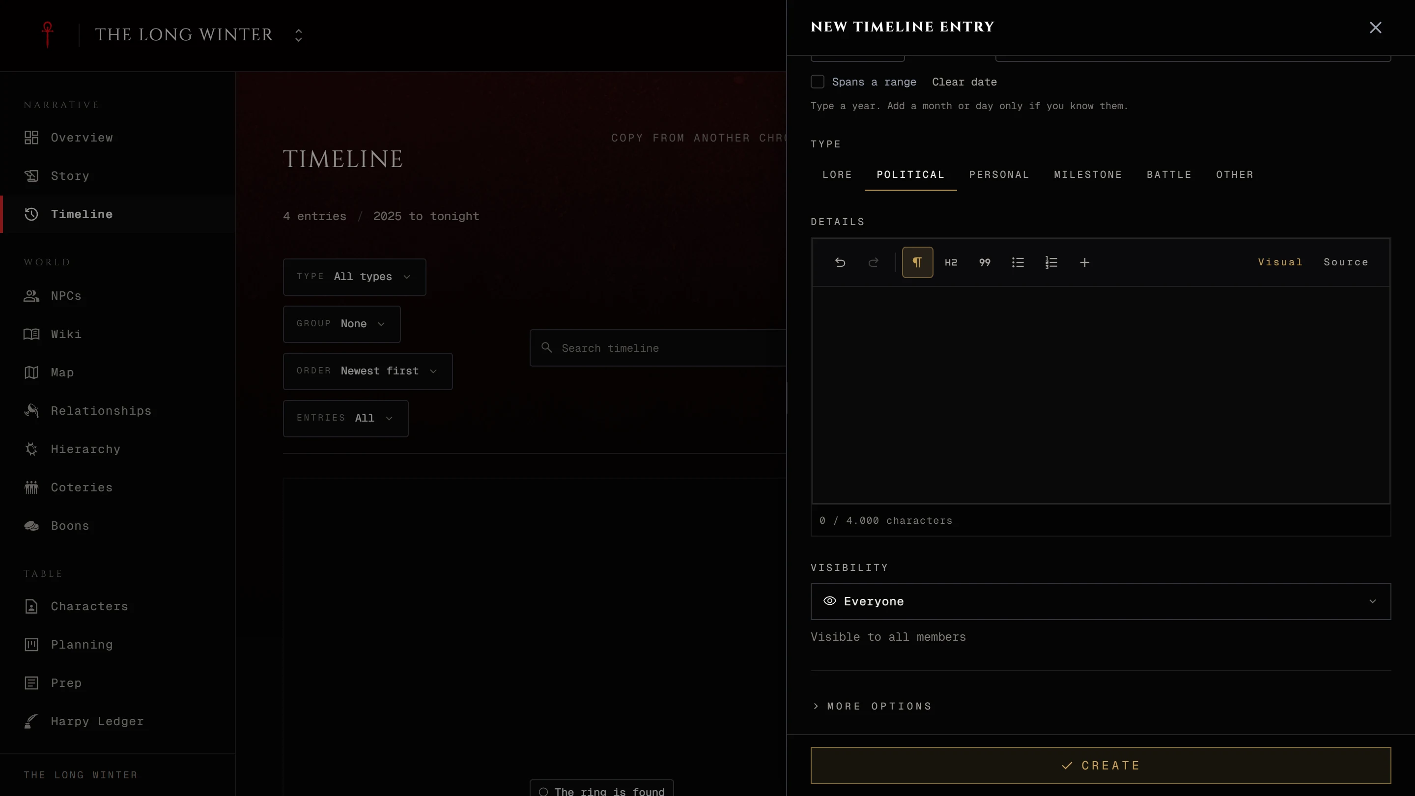Open the Harpy Ledger

[117, 721]
